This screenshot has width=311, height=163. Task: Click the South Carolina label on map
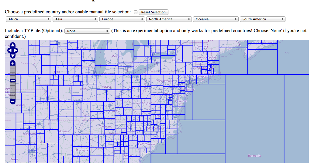click(x=146, y=144)
